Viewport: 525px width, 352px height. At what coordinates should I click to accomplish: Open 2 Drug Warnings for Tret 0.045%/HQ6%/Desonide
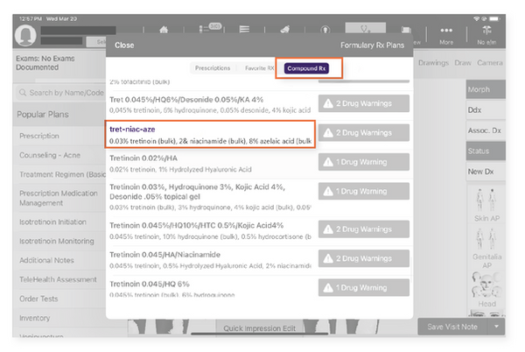tap(364, 103)
